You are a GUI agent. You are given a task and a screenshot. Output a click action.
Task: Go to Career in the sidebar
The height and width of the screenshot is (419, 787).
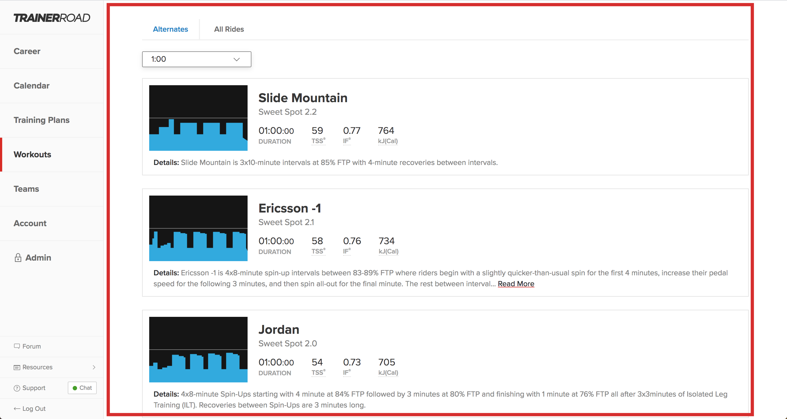27,51
